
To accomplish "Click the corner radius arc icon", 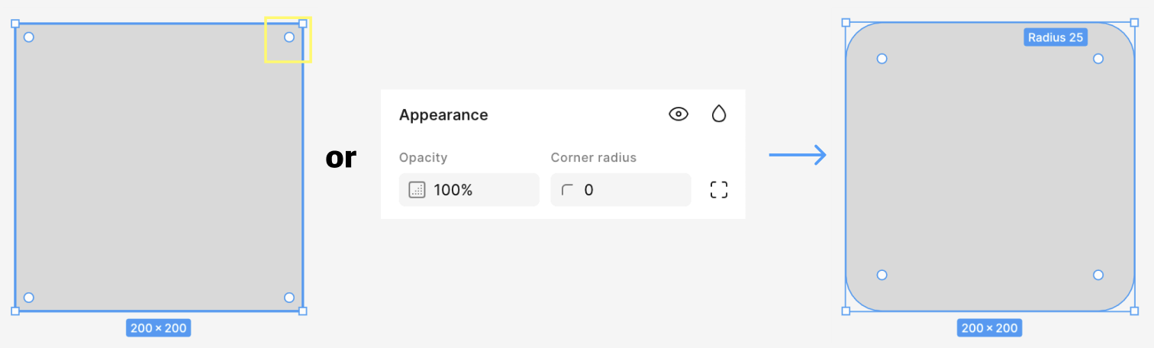I will pyautogui.click(x=567, y=190).
